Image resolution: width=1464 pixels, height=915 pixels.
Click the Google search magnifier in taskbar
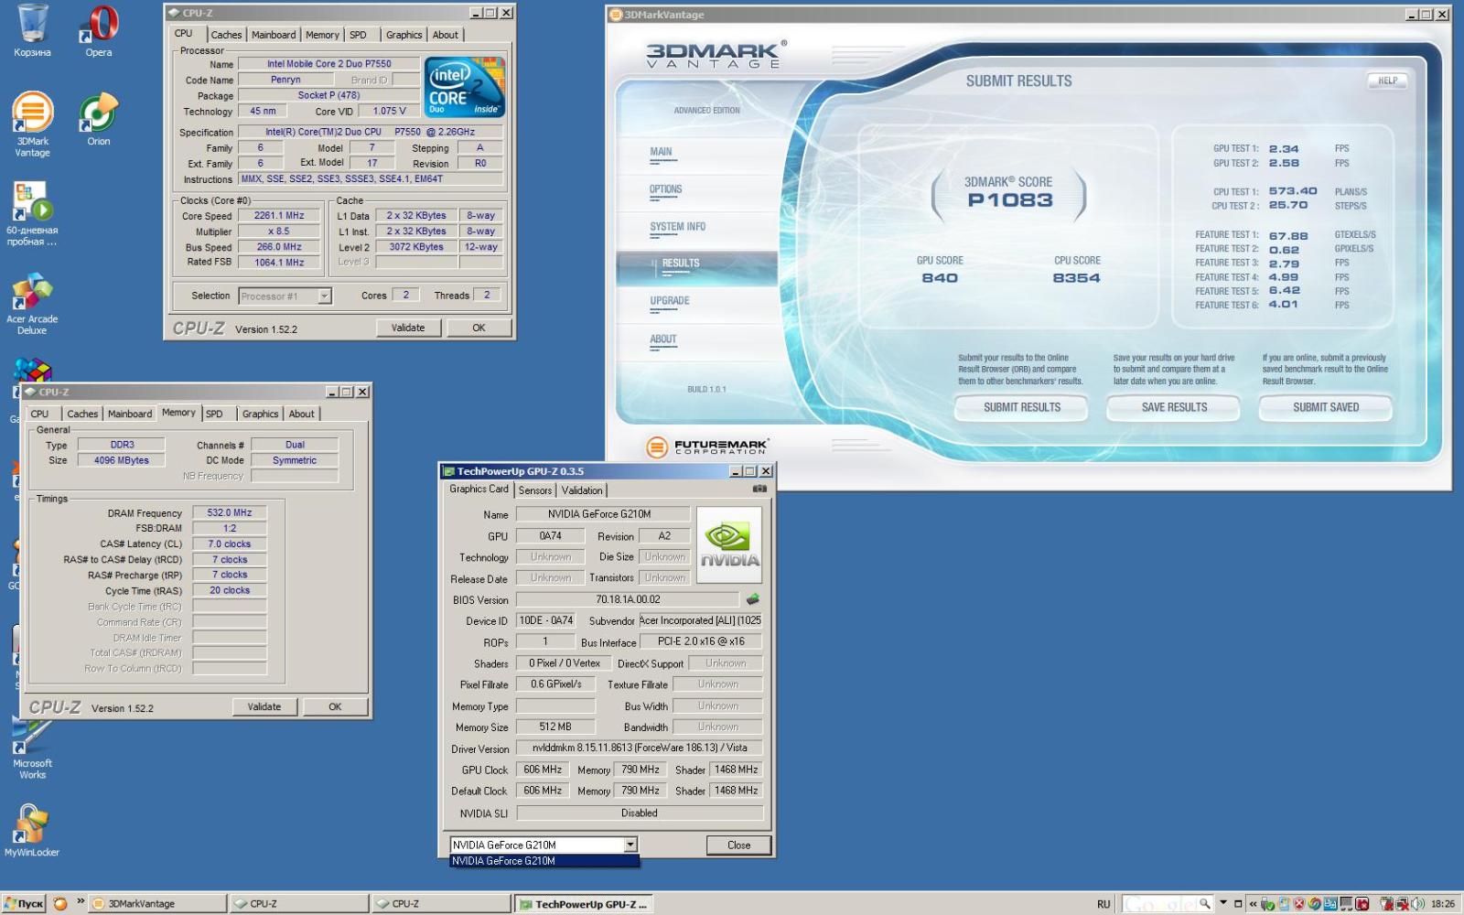pyautogui.click(x=1204, y=903)
